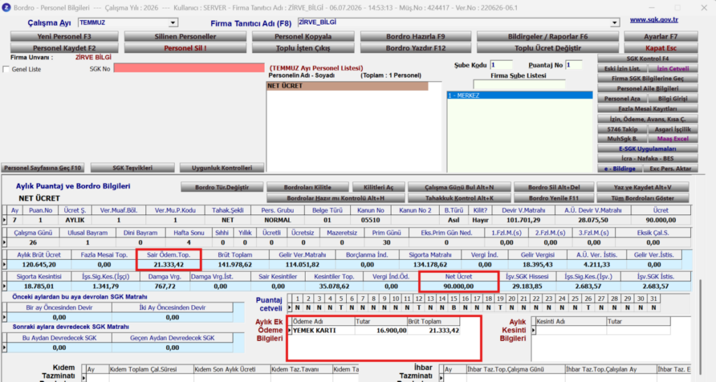Open Uygunluk Kontrolleri
The width and height of the screenshot is (716, 382).
[x=222, y=168]
